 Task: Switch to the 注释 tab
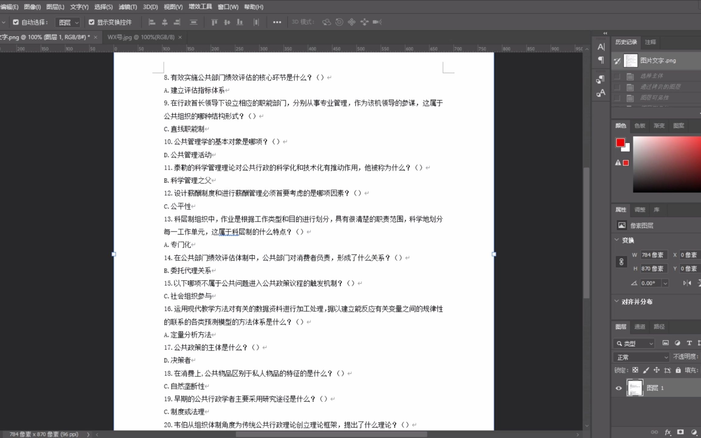pyautogui.click(x=650, y=42)
